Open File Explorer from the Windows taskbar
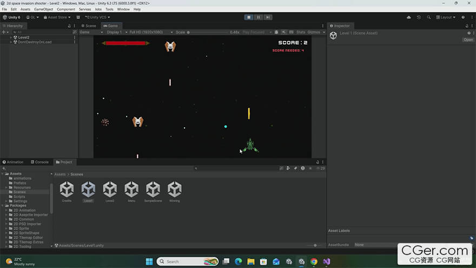This screenshot has width=476, height=268. click(251, 262)
